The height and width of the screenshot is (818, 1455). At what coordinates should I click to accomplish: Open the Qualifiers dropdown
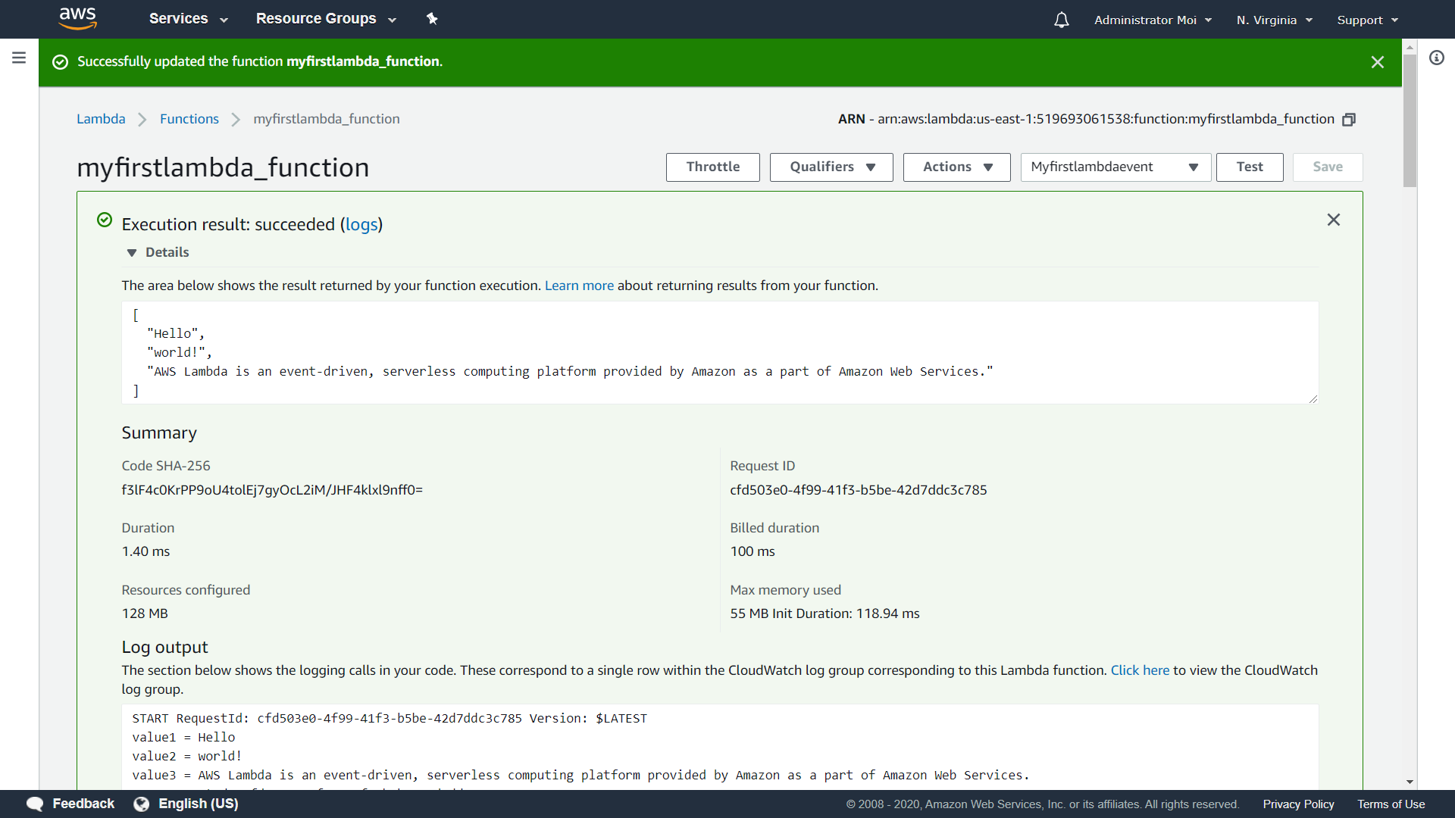[831, 167]
